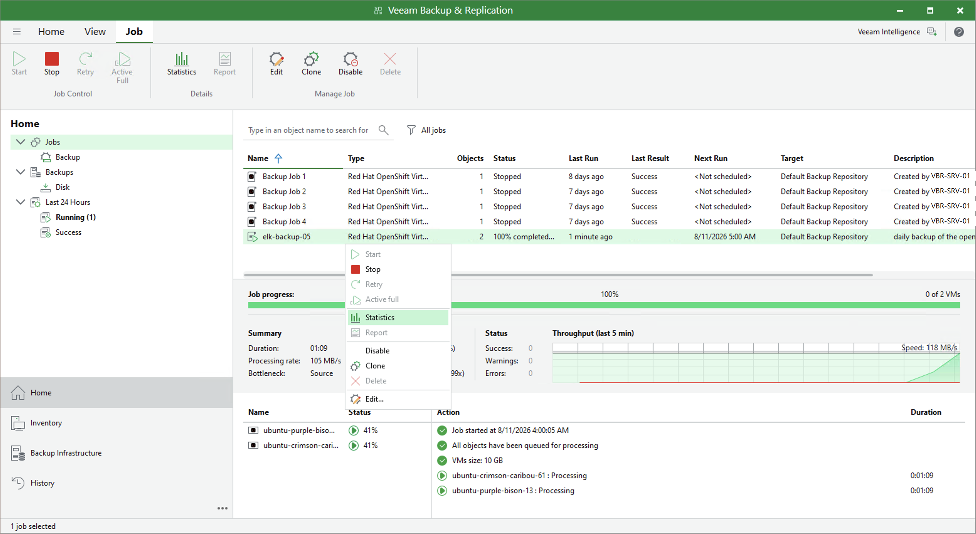This screenshot has width=976, height=534.
Task: Switch to the Home ribbon tab
Action: pyautogui.click(x=51, y=31)
